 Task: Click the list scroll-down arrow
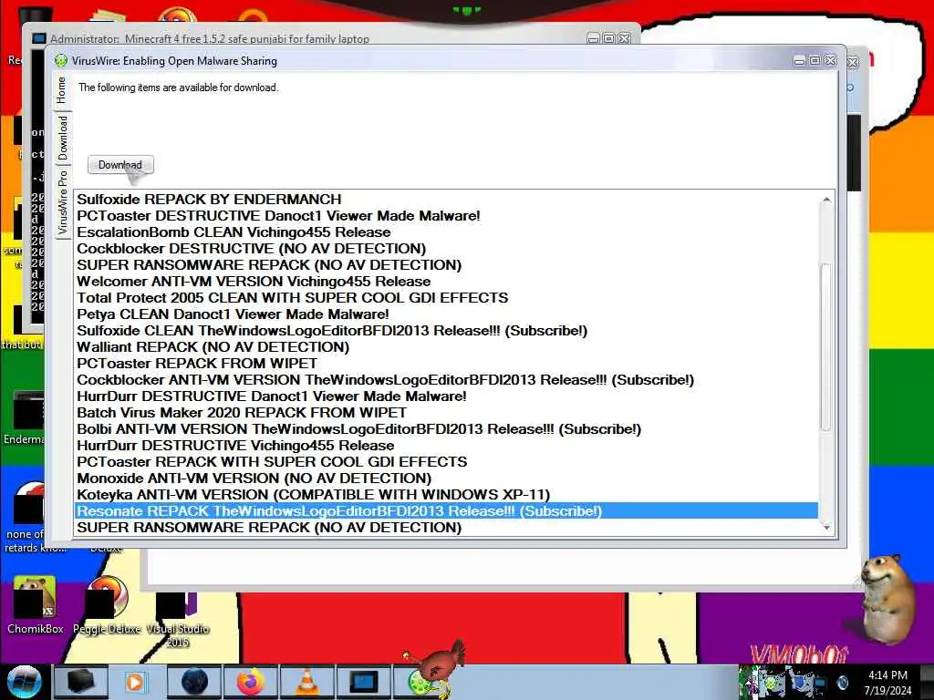pos(826,528)
